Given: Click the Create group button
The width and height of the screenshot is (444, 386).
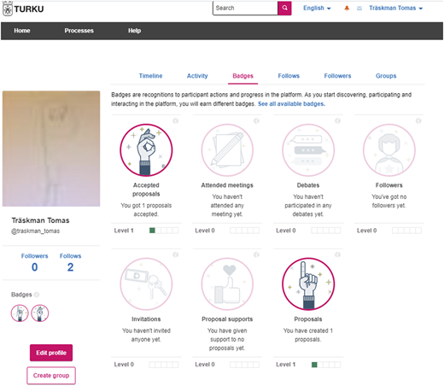Looking at the screenshot, I should pyautogui.click(x=51, y=376).
